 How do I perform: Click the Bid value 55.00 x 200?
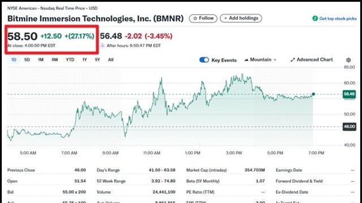[74, 192]
